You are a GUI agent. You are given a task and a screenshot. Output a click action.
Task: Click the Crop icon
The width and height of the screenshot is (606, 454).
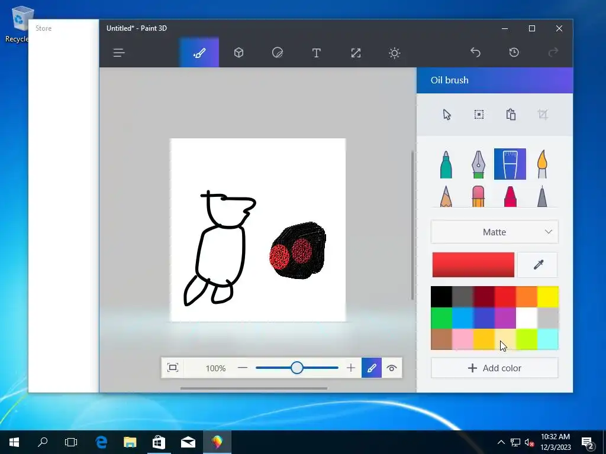(543, 114)
